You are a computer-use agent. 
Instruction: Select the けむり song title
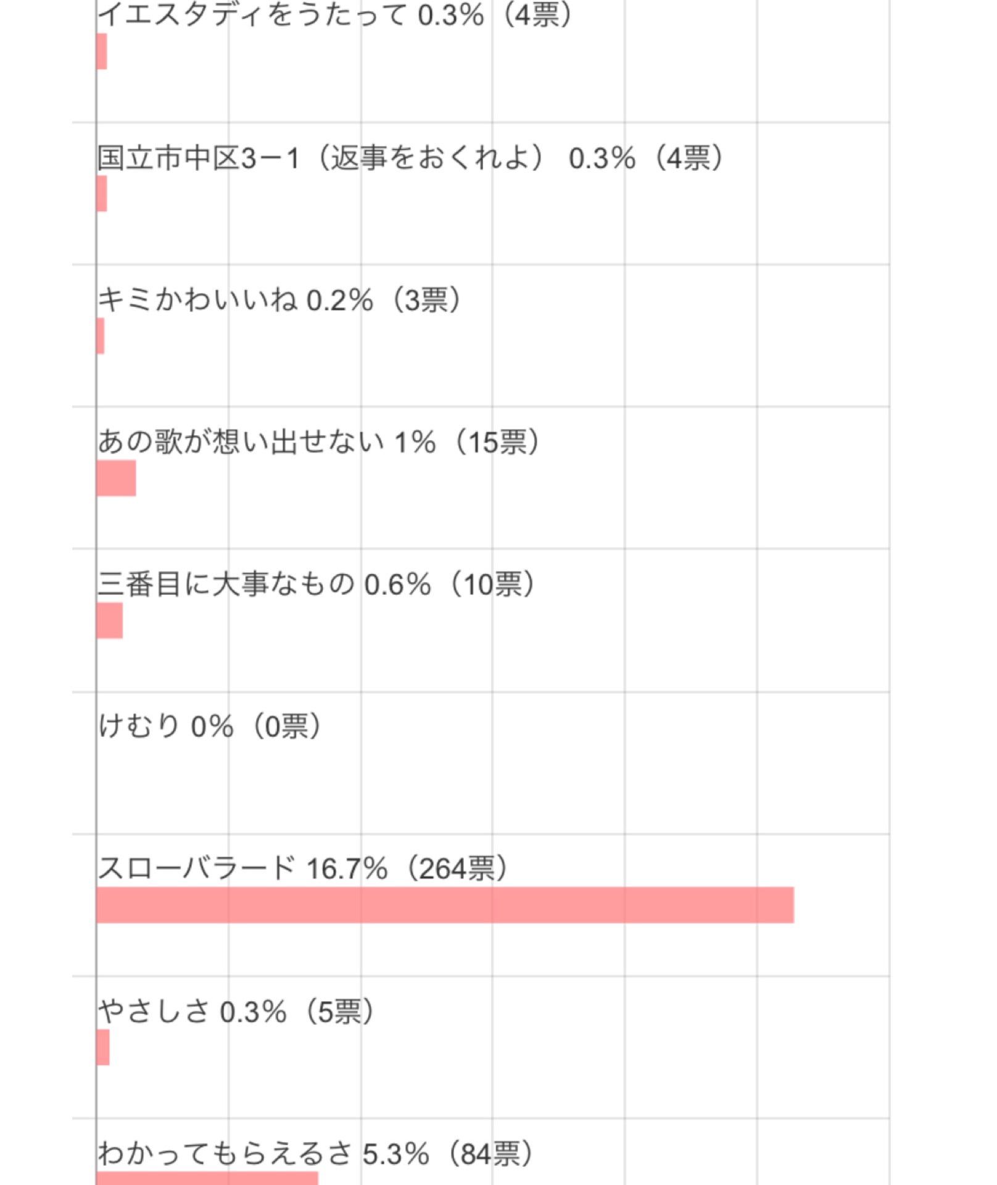139,726
